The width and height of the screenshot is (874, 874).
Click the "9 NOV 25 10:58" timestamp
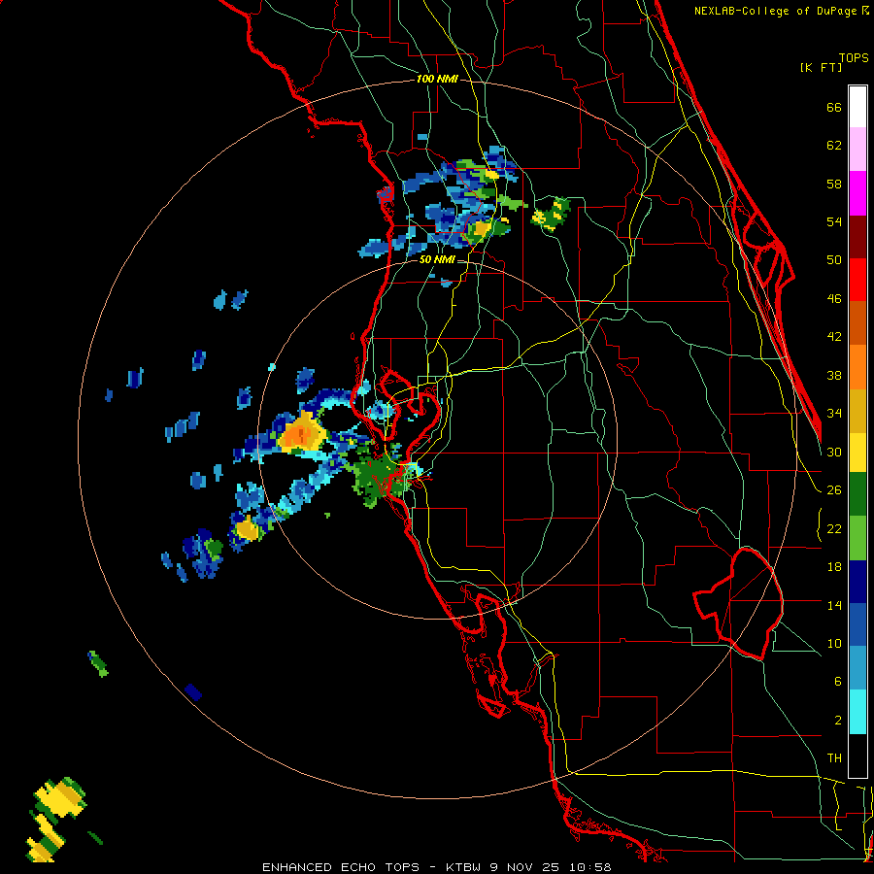coord(551,867)
